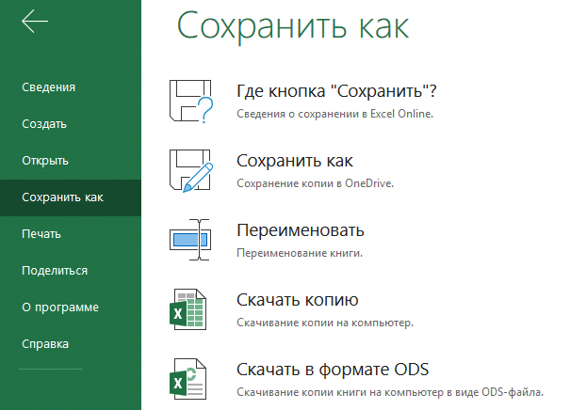Click the Где кнопка "Сохранить"? heading
Screen dimensions: 570x410
tap(336, 91)
